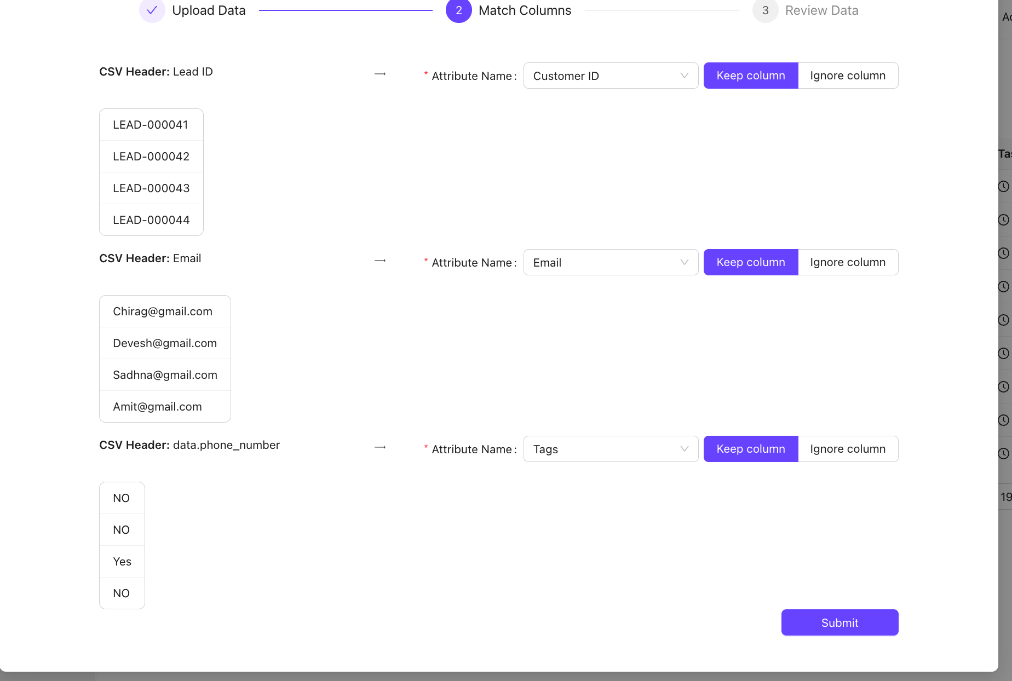Select Ignore column for Lead ID
Image resolution: width=1012 pixels, height=681 pixels.
coord(847,76)
